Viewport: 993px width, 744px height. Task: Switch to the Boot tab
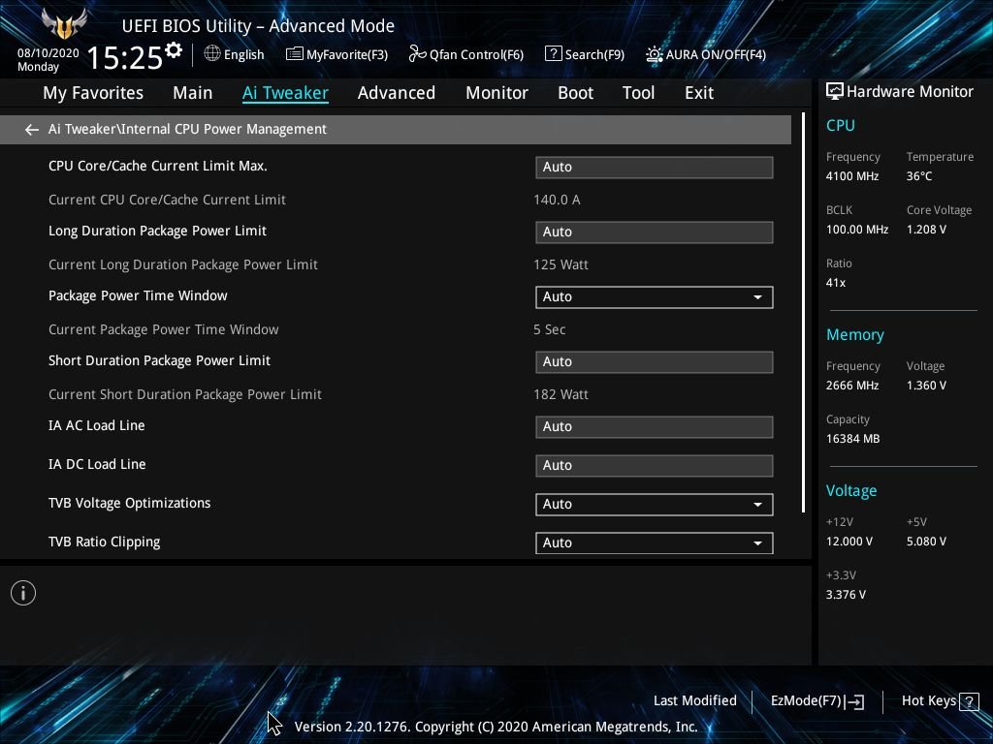coord(575,93)
